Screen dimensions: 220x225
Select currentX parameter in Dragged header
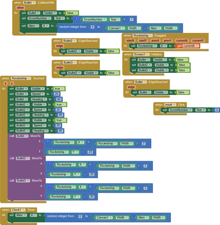tap(182, 40)
